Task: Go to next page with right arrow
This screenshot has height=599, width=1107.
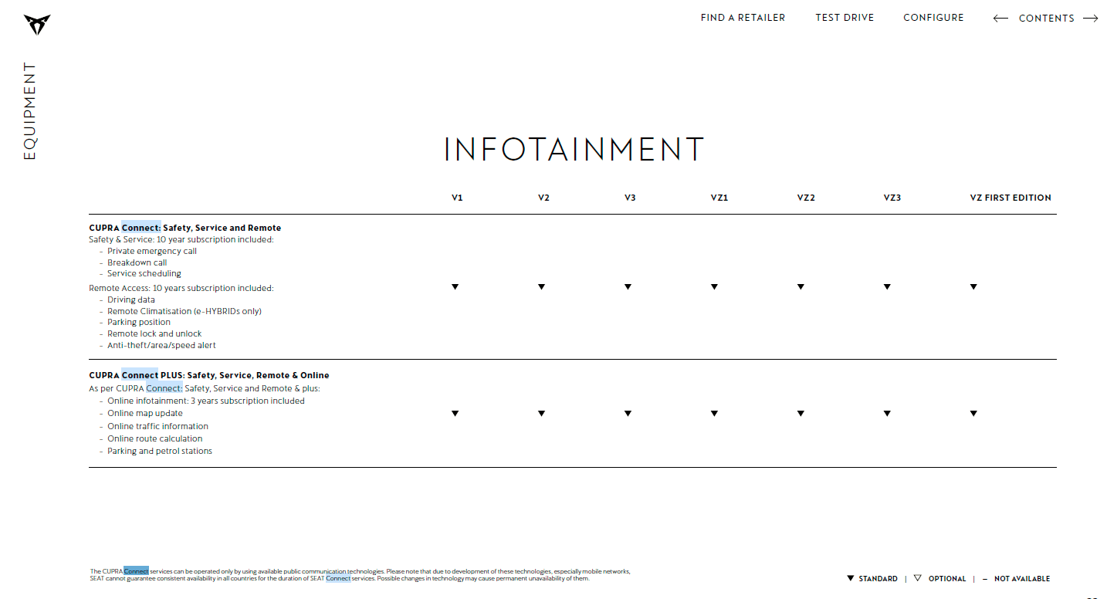Action: pyautogui.click(x=1090, y=19)
